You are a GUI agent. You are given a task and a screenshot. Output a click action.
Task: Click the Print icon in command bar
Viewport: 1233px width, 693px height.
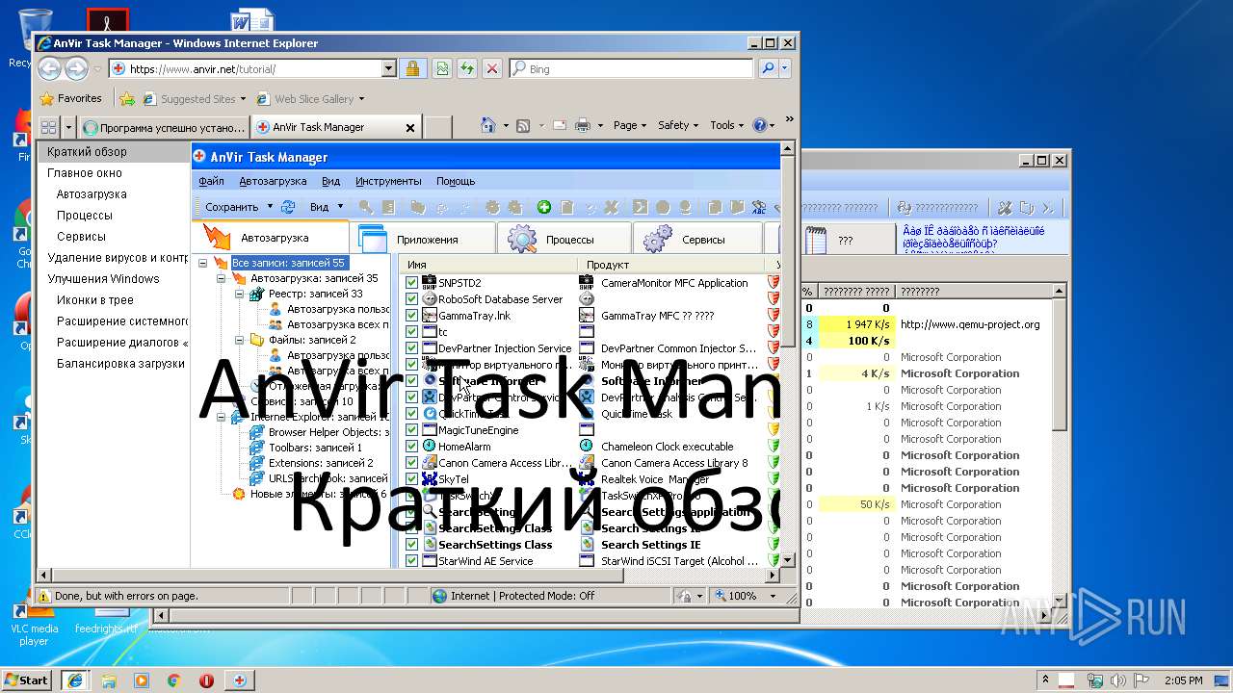(x=582, y=125)
